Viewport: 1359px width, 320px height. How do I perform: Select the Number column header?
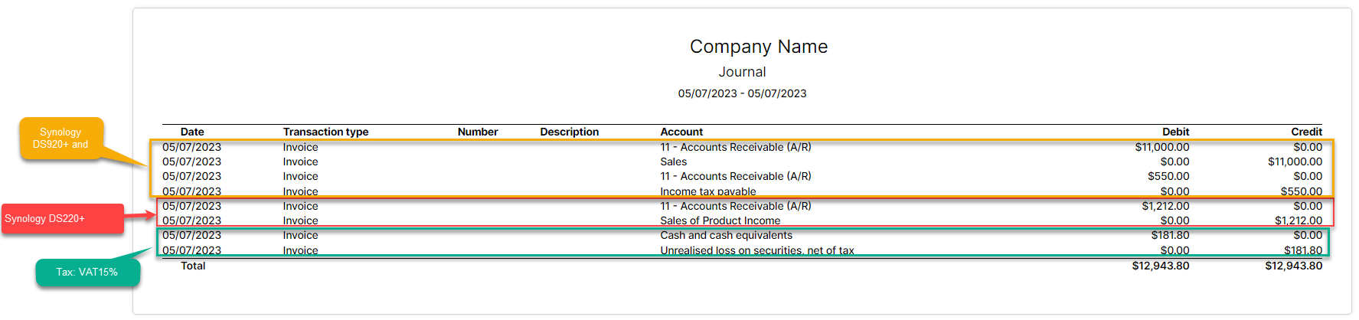click(x=478, y=132)
